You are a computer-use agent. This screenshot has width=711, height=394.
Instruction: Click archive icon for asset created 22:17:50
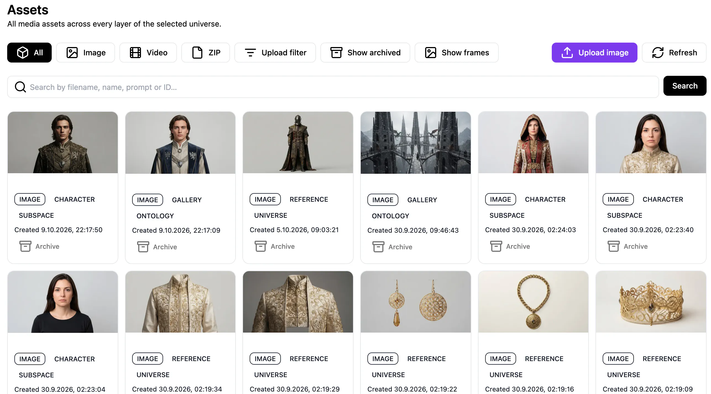[25, 246]
